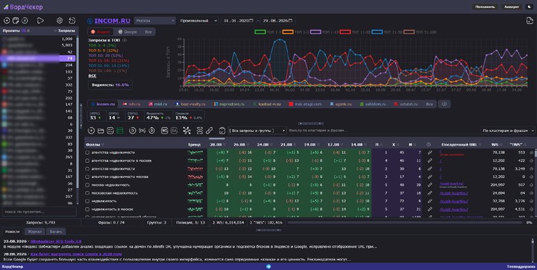
Task: Open the SiteAnalyzer SEO Tools 3.8 link
Action: click(x=56, y=241)
